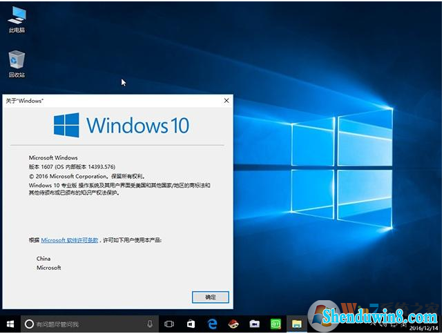Focus the Cortana search box

coord(90,324)
